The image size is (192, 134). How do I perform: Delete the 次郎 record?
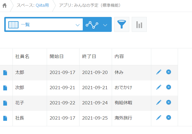click(x=168, y=87)
